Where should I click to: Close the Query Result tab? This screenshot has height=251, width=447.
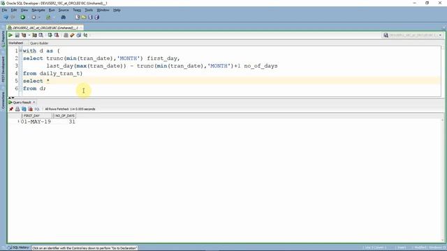pos(34,102)
